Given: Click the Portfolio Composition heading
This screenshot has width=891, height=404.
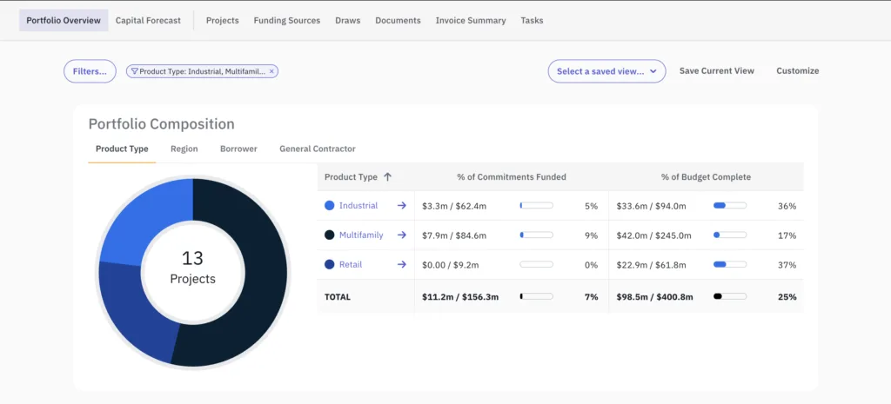Looking at the screenshot, I should click(x=161, y=123).
